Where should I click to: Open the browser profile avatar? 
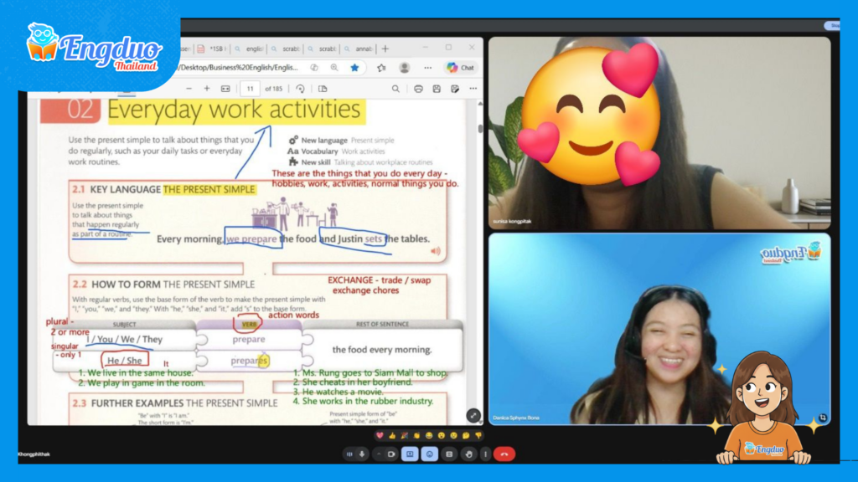(405, 68)
